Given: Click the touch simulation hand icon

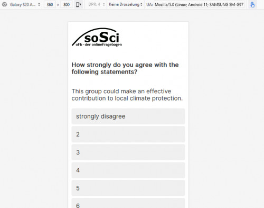Looking at the screenshot, I should click(252, 5).
